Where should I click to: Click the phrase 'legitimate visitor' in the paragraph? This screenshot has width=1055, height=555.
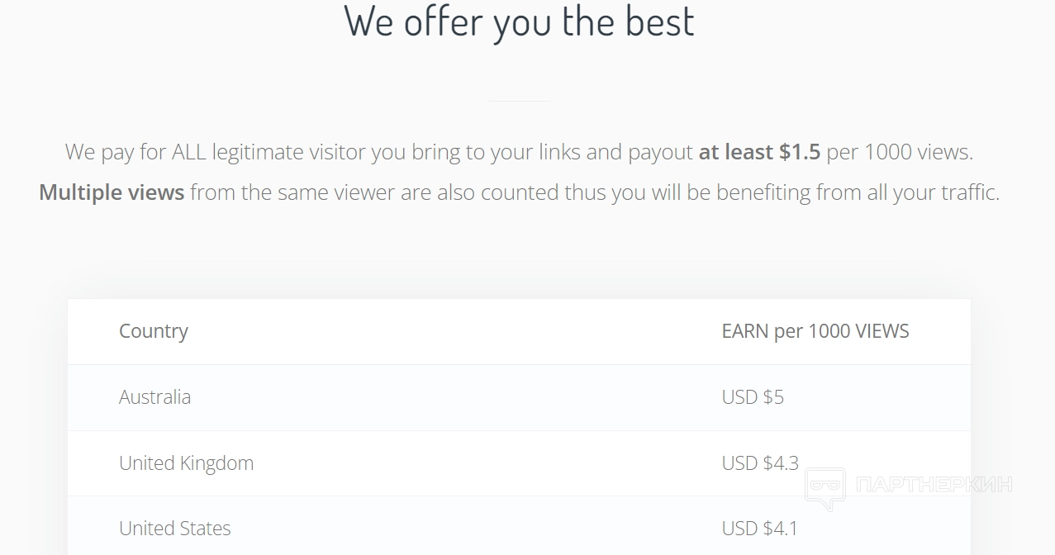tap(288, 152)
